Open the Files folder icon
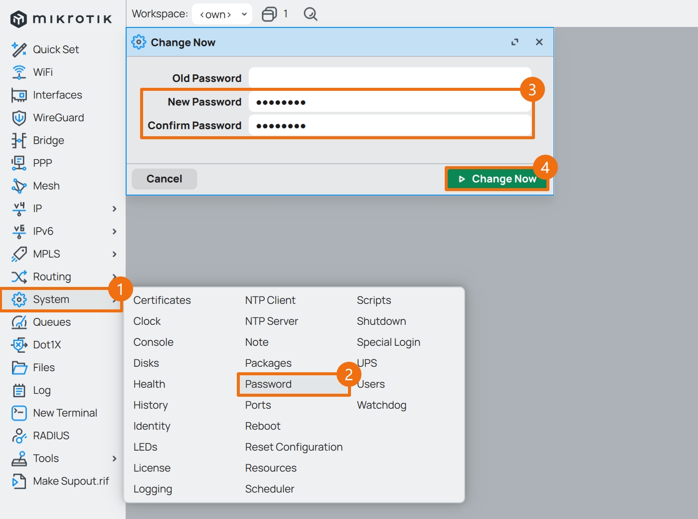This screenshot has height=519, width=698. [x=19, y=368]
